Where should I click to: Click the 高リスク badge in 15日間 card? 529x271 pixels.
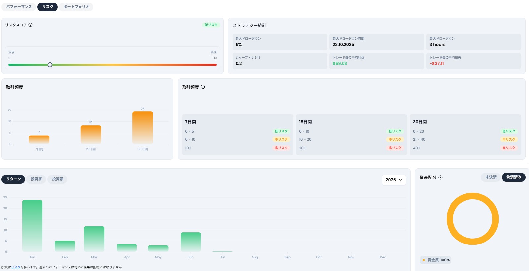[395, 148]
